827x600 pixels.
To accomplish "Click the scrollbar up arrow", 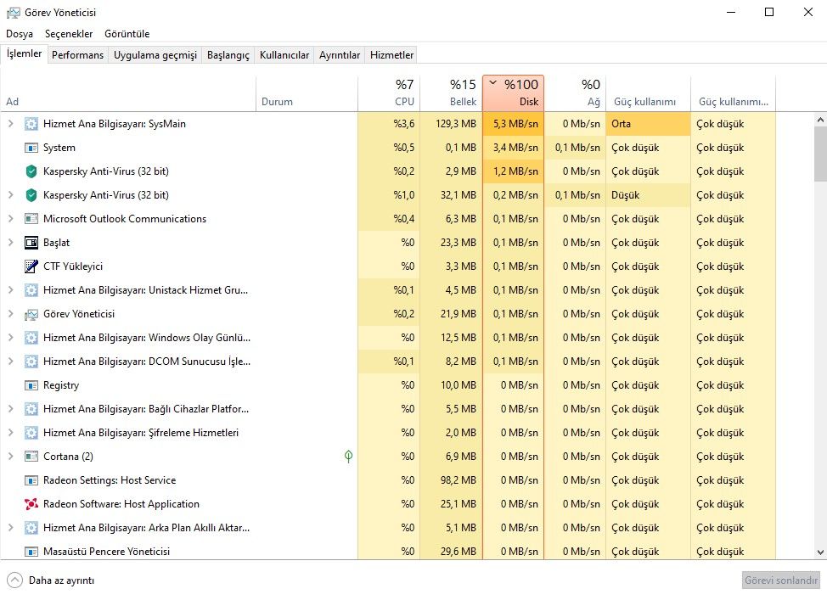I will click(x=820, y=121).
